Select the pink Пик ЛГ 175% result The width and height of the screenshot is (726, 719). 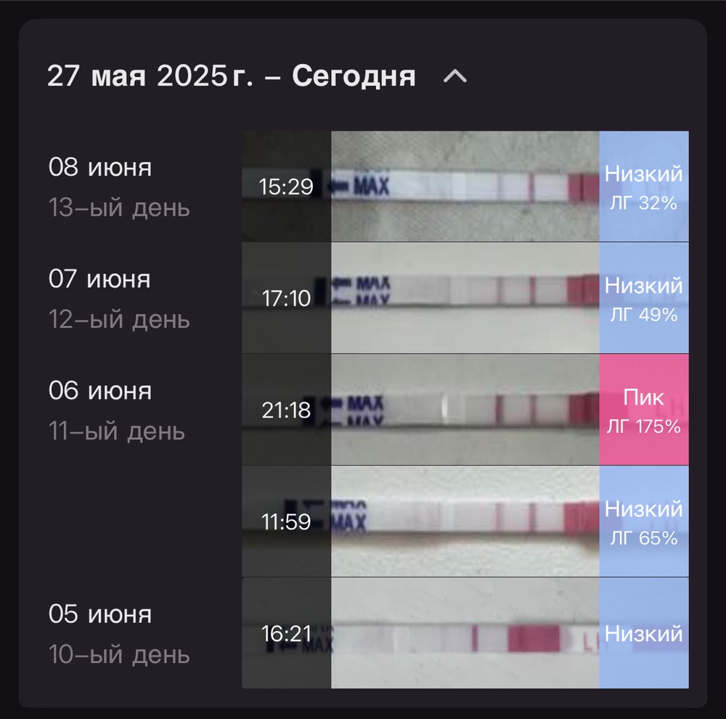644,410
